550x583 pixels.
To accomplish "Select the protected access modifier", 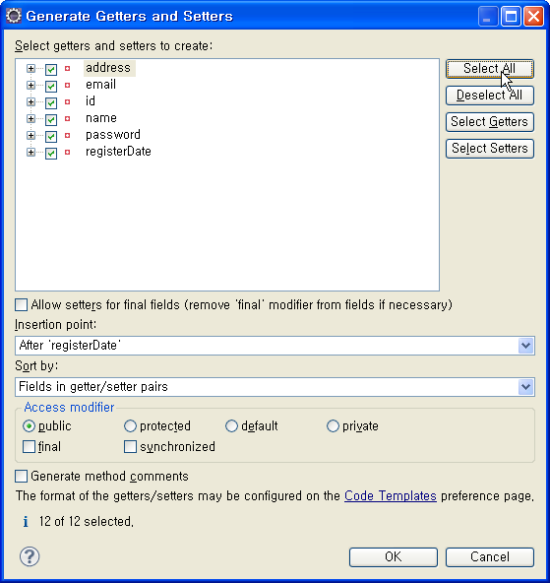I will click(x=130, y=426).
